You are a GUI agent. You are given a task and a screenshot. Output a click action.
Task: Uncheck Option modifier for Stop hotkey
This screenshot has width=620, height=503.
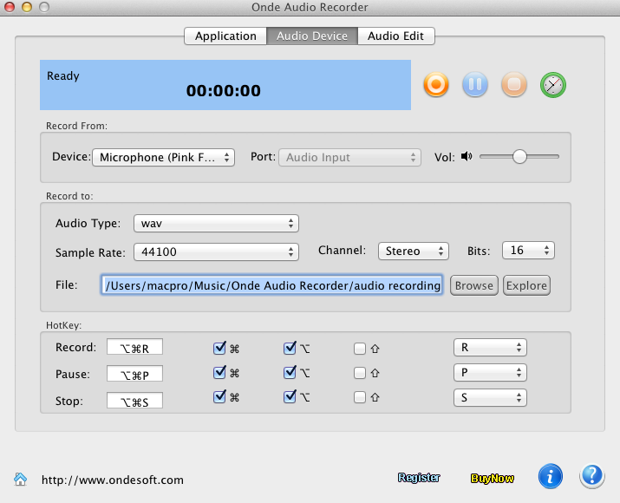(290, 398)
